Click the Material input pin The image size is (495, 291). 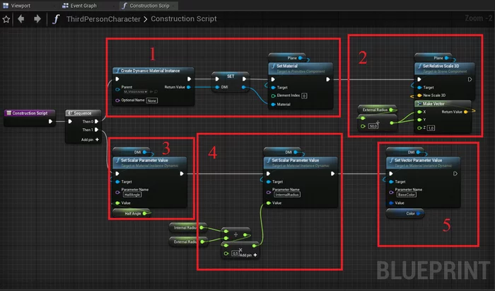pyautogui.click(x=273, y=104)
